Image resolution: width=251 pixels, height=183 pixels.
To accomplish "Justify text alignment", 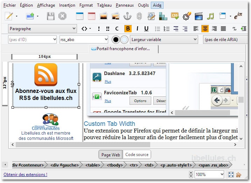I will (223, 29).
